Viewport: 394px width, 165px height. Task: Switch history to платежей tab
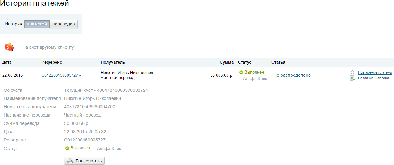(37, 24)
